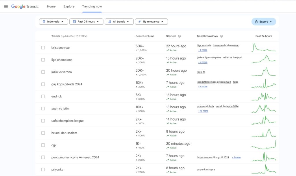Open the cgv trend sparkline chart

pos(264,145)
